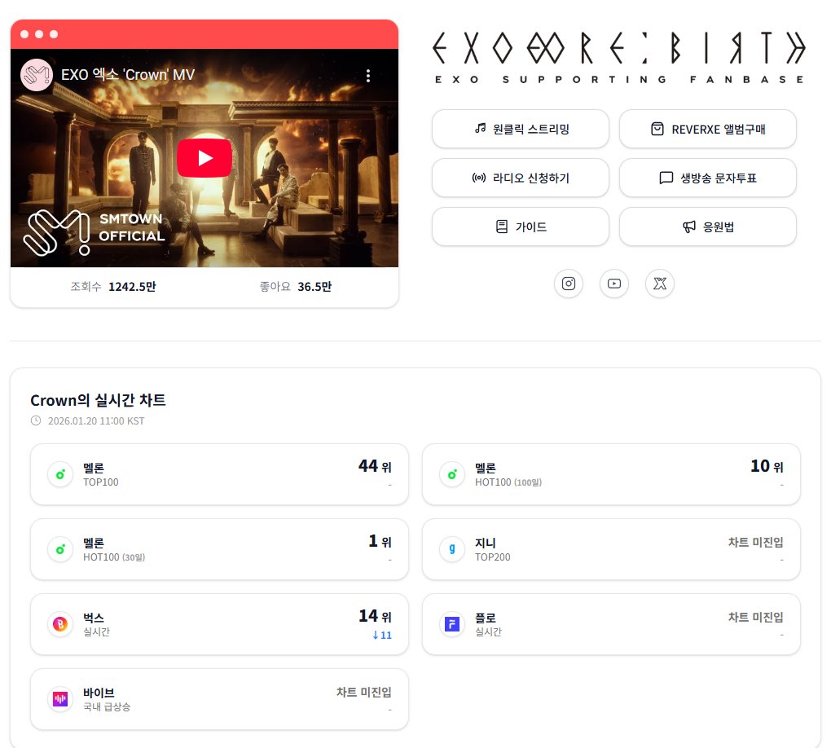Click the Bugs rank change '↓11'
Viewport: 831px width, 748px height.
(x=382, y=635)
